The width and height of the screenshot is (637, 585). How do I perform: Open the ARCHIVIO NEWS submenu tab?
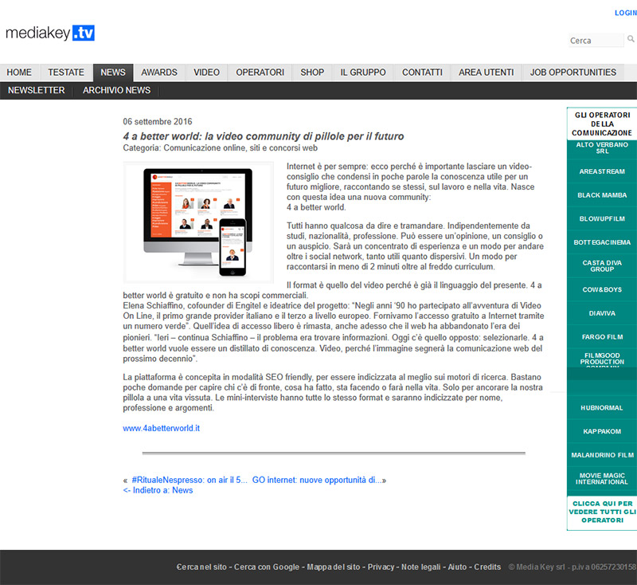point(116,90)
